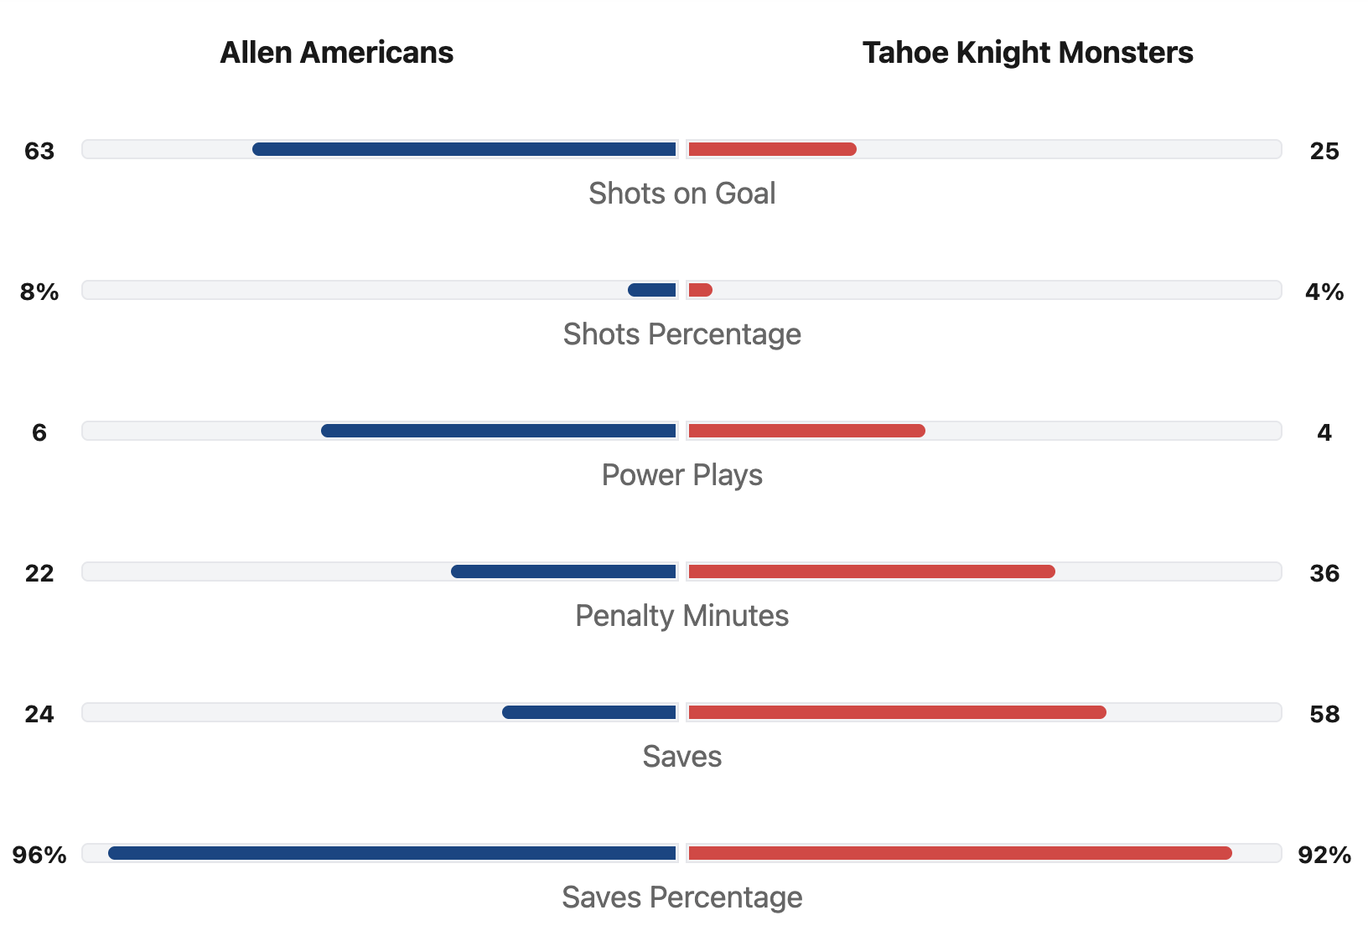Click the Allen Americans team heading
Image resolution: width=1368 pixels, height=936 pixels.
pos(336,53)
